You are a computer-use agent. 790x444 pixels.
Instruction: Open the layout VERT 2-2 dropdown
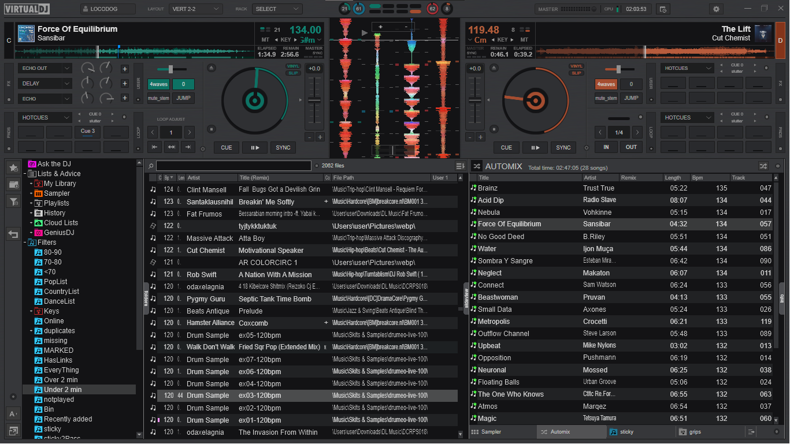pos(196,9)
